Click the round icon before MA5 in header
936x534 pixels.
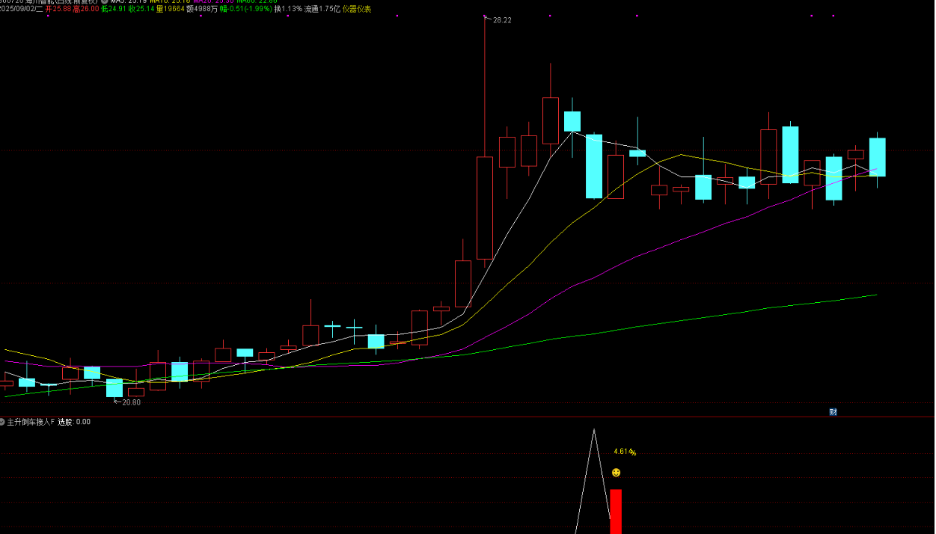tap(104, 1)
